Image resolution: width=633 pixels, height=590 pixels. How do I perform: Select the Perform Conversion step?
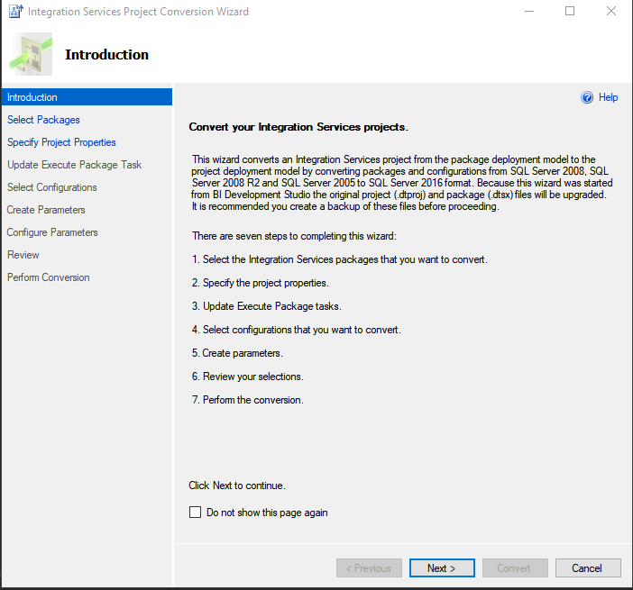click(49, 277)
